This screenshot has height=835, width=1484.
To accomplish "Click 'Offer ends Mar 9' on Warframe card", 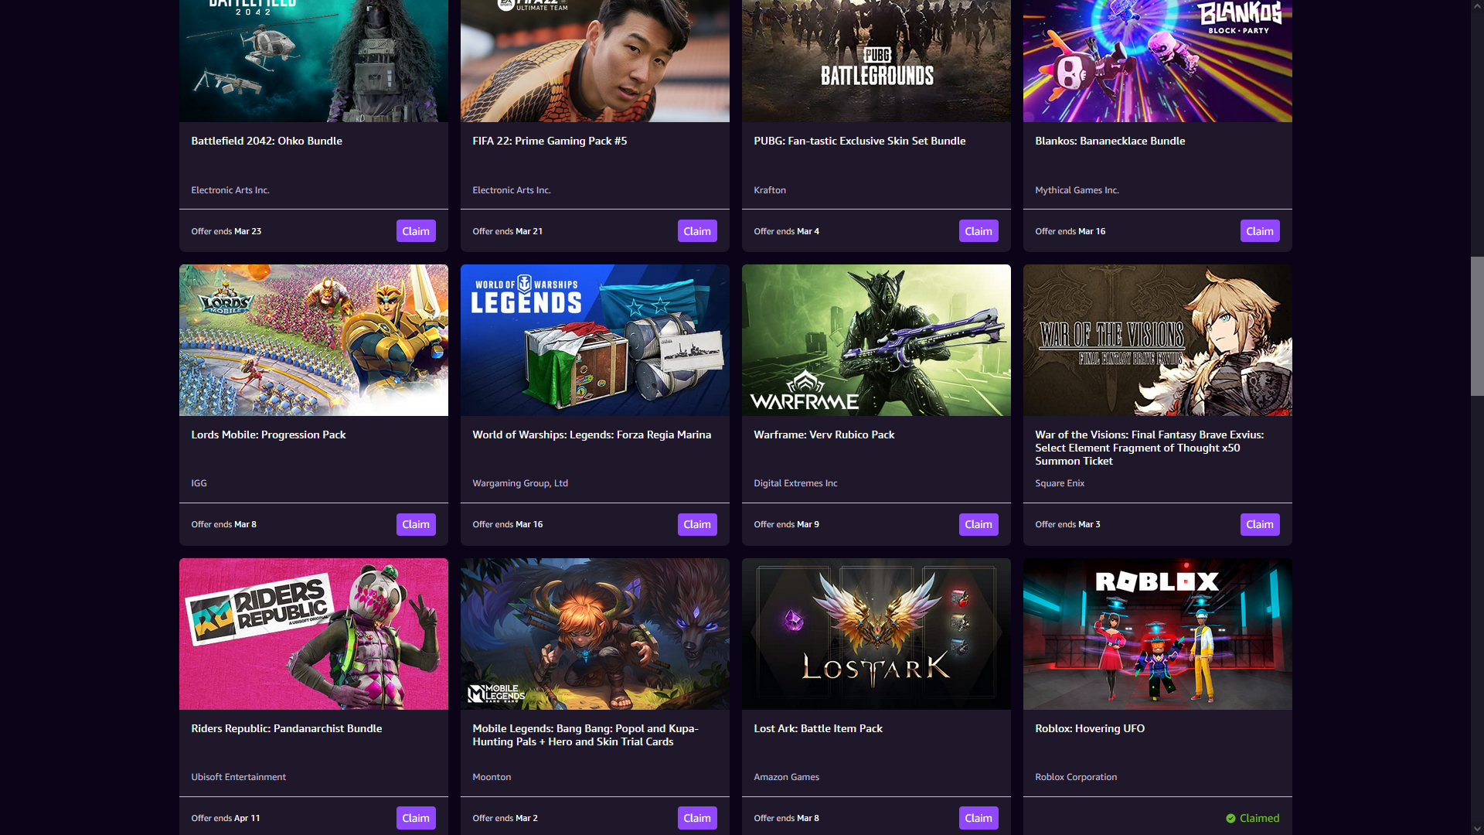I will (786, 524).
